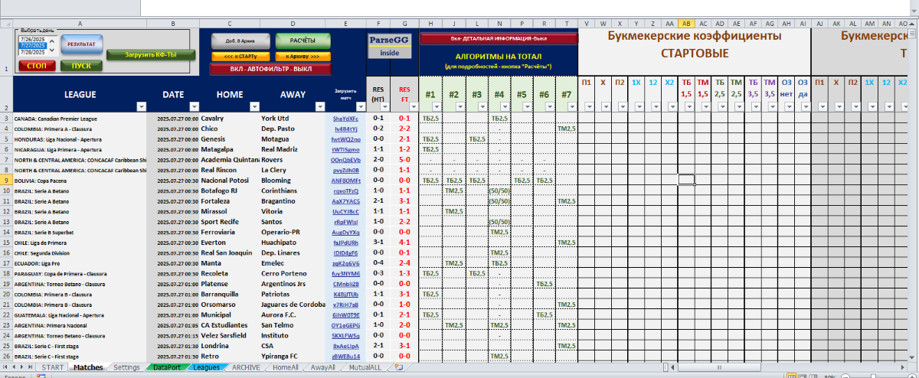Toggle the ВКЛ - АВТОФИЛЬТР - ВЫКЛ button
The width and height of the screenshot is (919, 378).
[270, 69]
